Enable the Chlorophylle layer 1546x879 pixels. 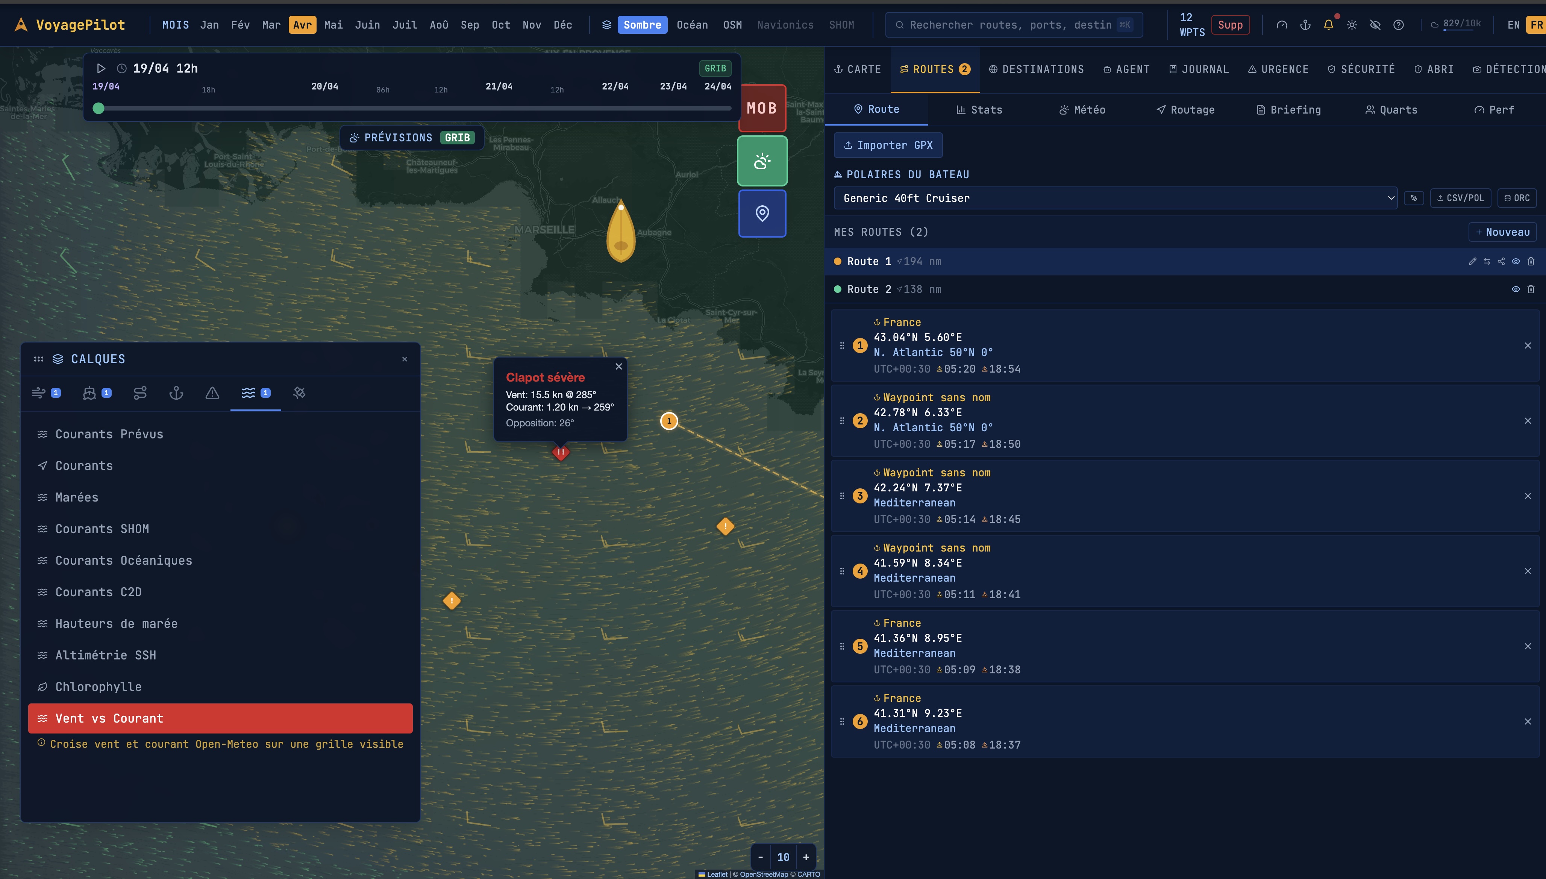coord(220,687)
